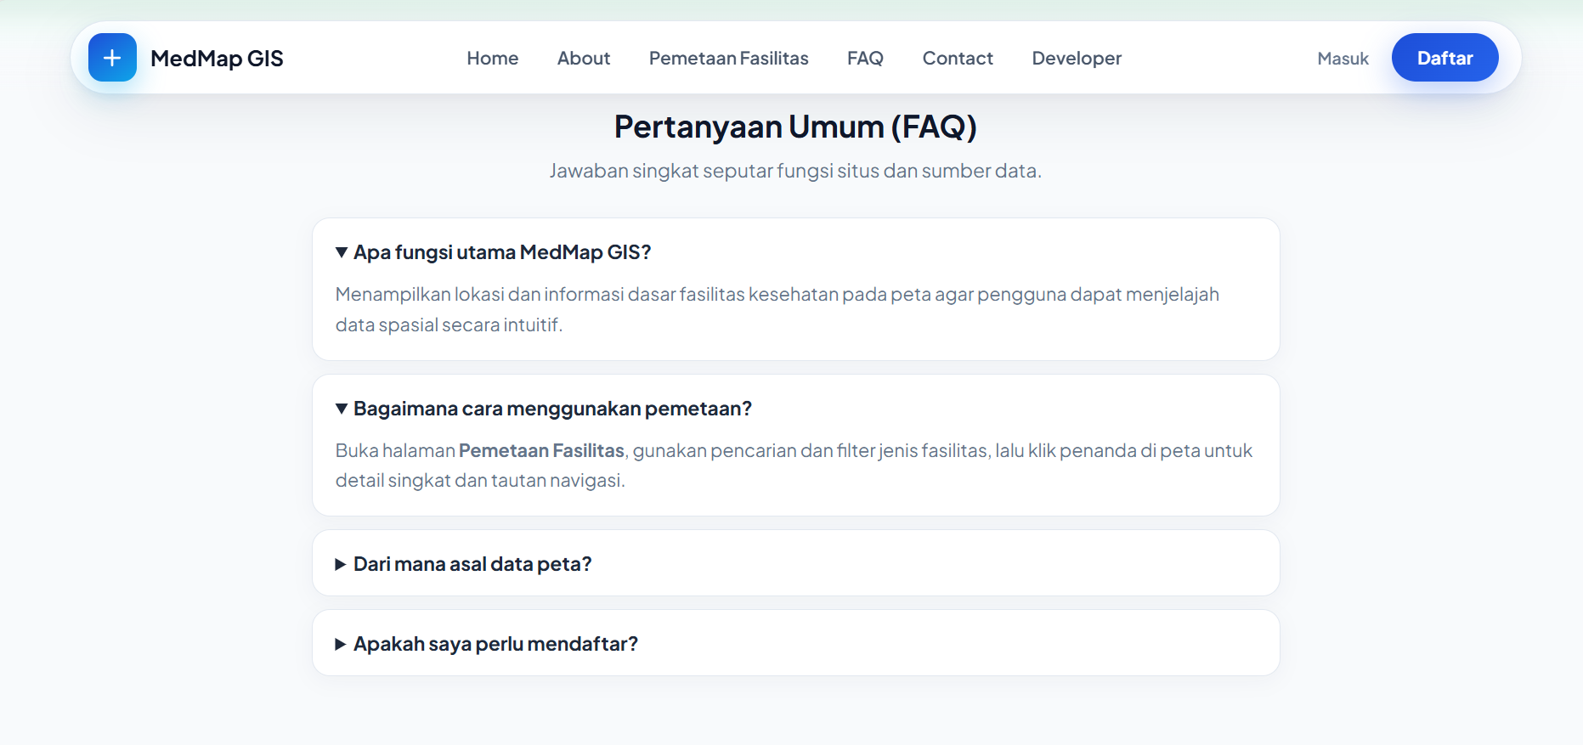Open Pemetaan Fasilitas in the navbar
The width and height of the screenshot is (1583, 745).
pos(728,59)
